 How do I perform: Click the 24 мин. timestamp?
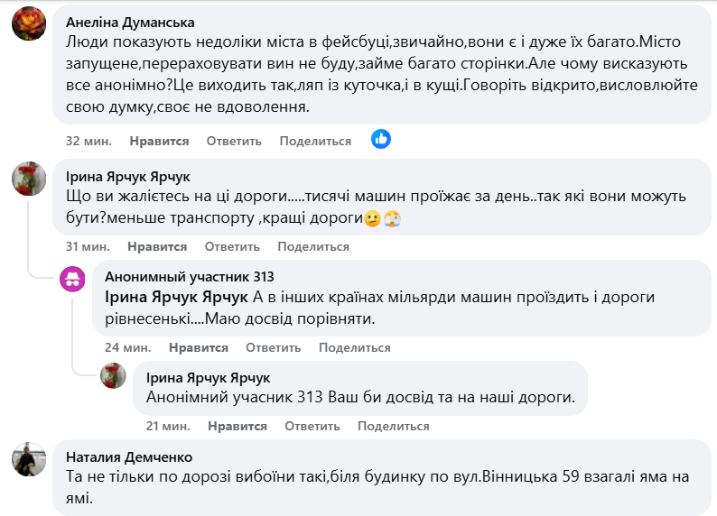click(x=126, y=347)
